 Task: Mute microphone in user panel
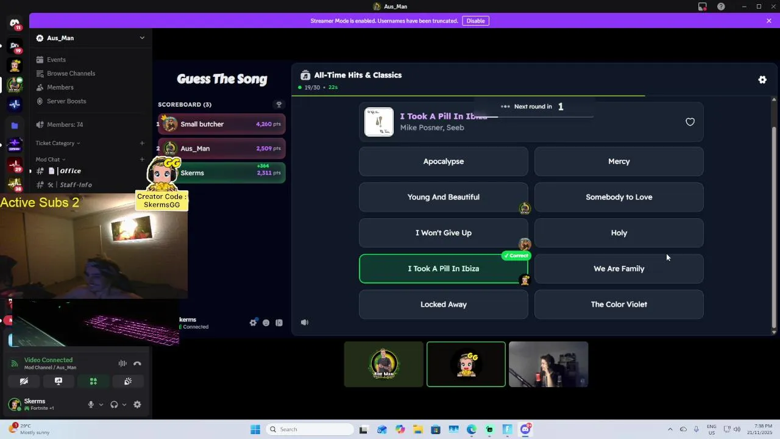(91, 404)
